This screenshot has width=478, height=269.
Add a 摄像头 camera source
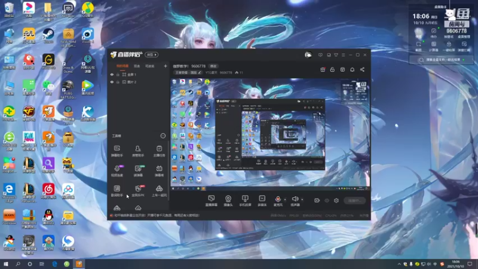[x=228, y=201]
